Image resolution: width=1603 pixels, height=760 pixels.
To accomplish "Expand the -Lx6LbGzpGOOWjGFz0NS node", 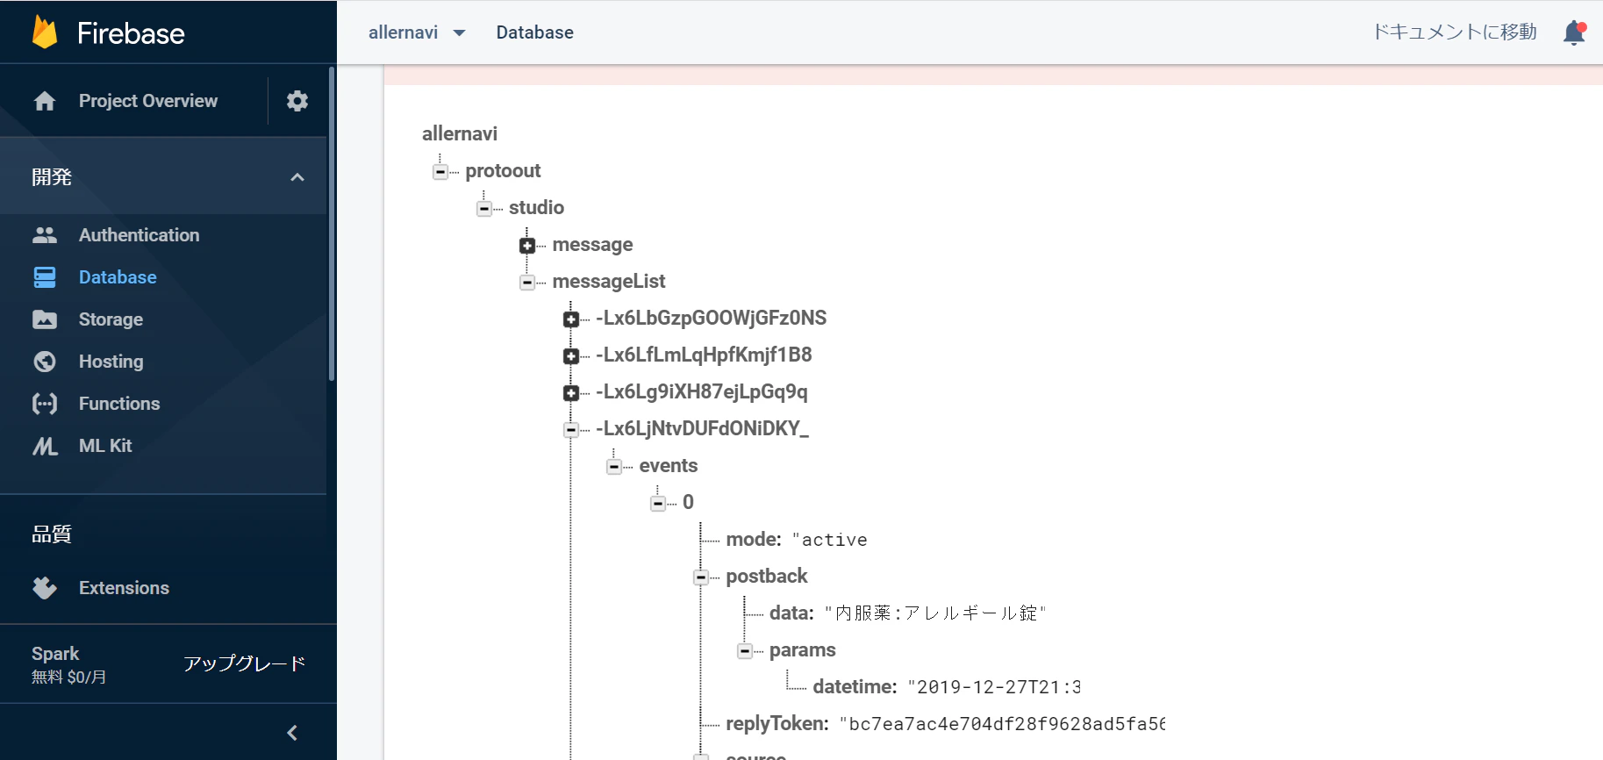I will coord(571,319).
